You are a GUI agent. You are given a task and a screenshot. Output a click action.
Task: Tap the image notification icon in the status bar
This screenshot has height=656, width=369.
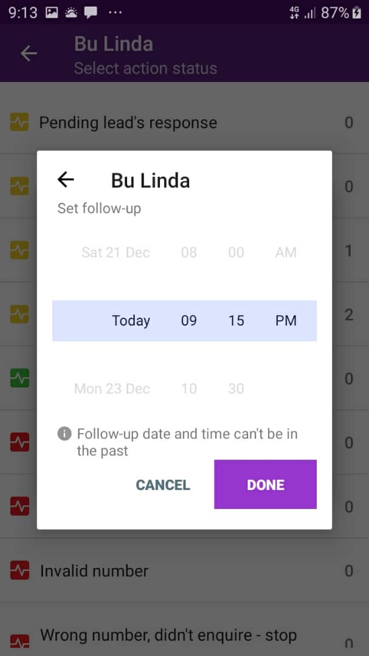click(52, 12)
